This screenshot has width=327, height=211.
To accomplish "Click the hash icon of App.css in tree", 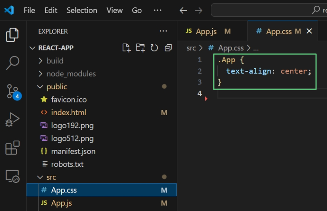I will 44,190.
